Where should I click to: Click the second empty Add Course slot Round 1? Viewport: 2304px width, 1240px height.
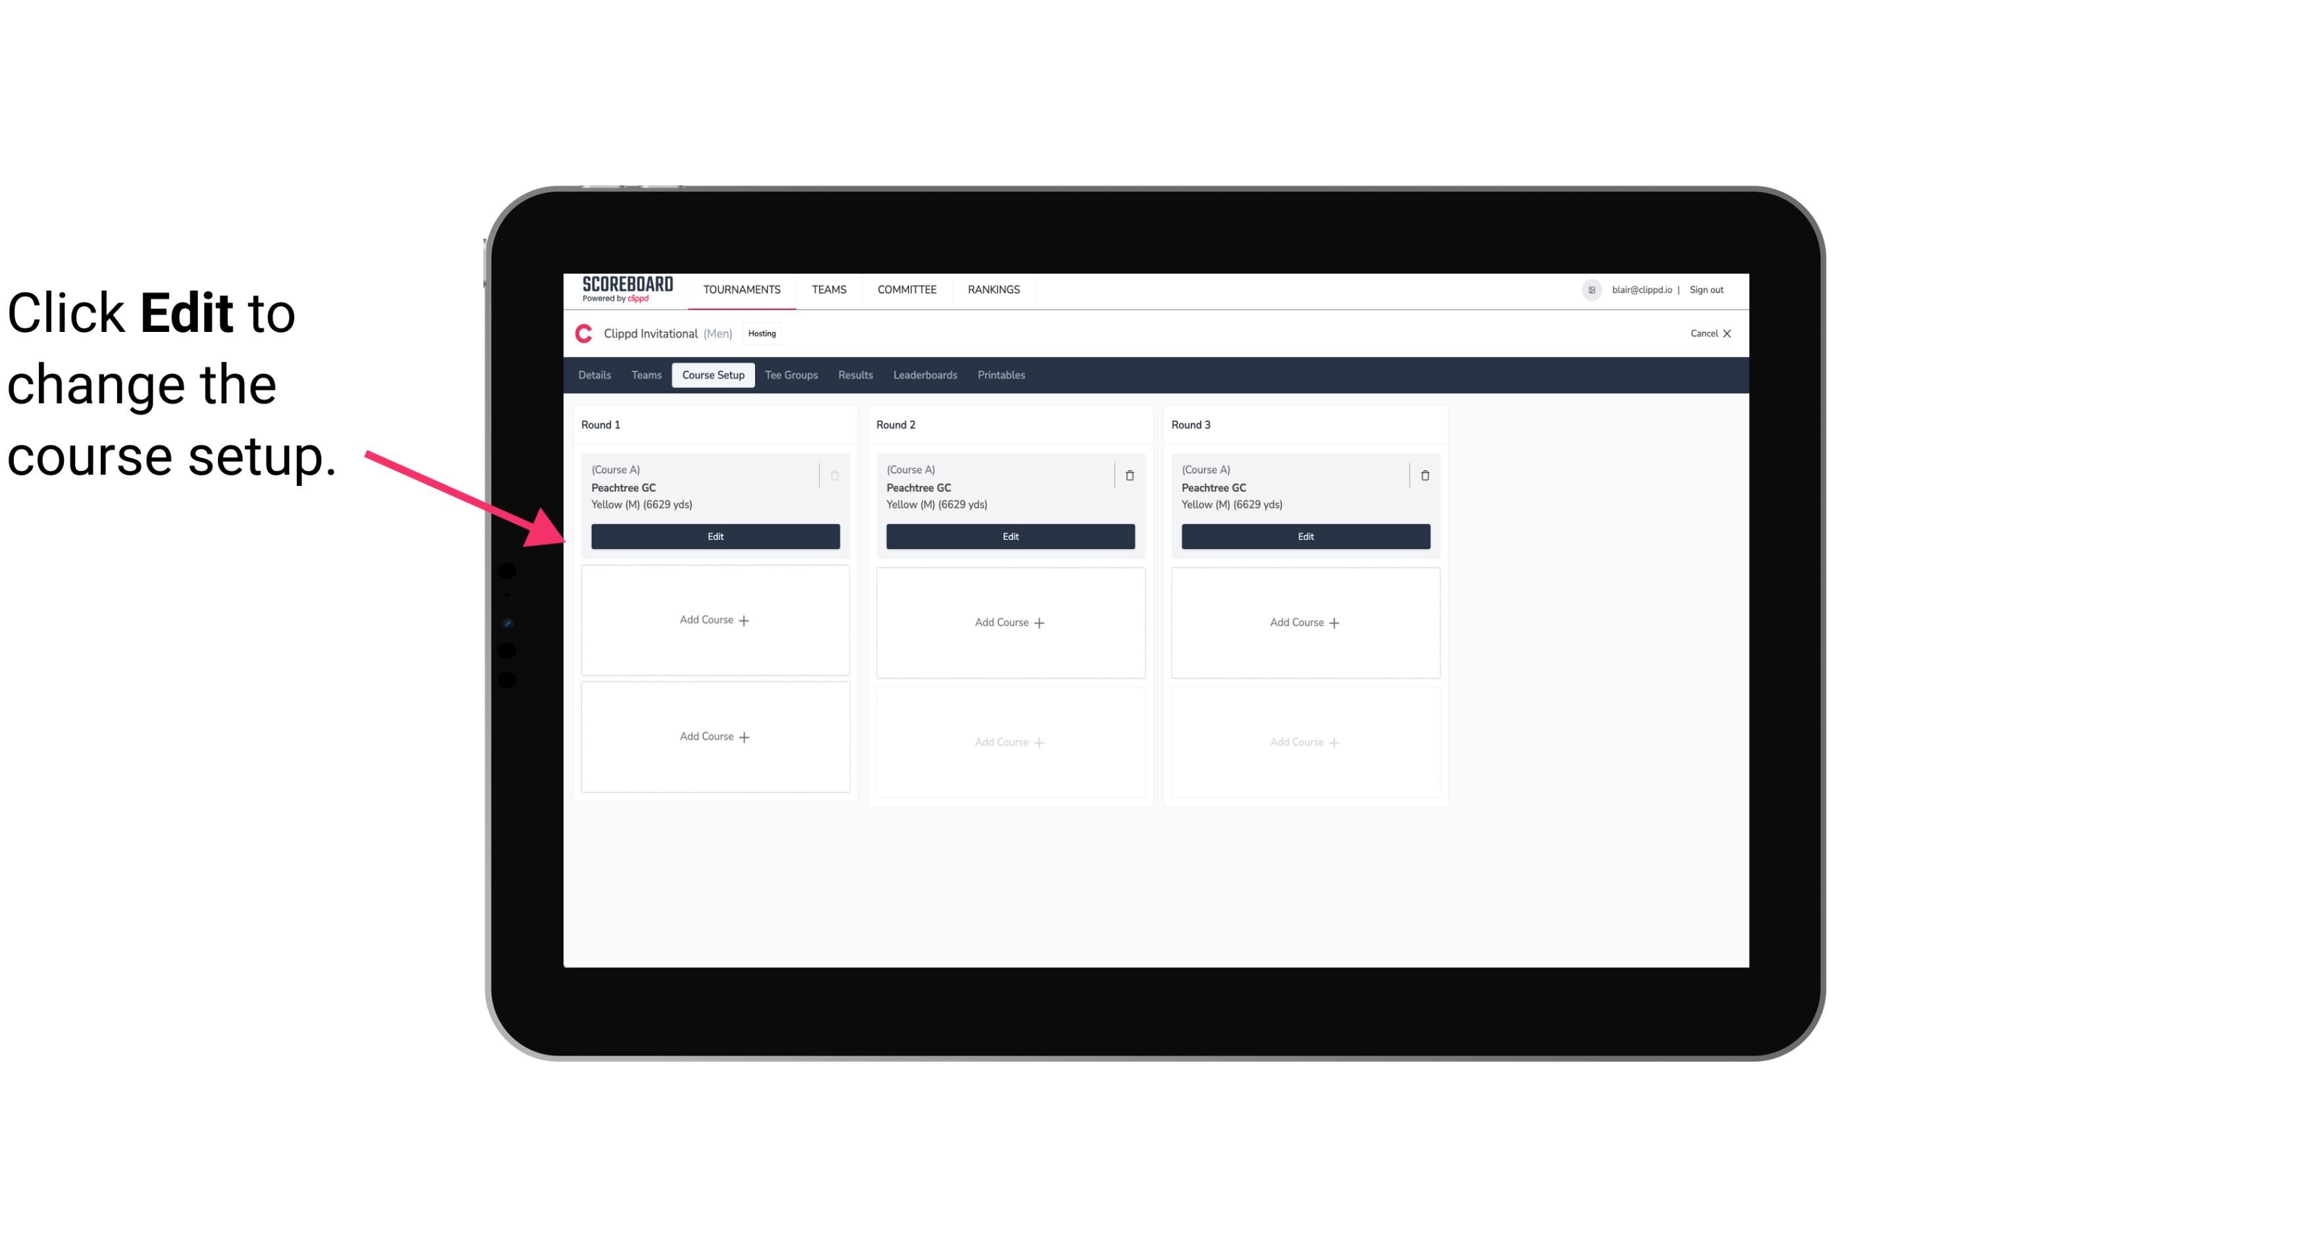(x=716, y=736)
